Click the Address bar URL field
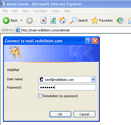Viewport: 131px width, 125px height. 73,30
